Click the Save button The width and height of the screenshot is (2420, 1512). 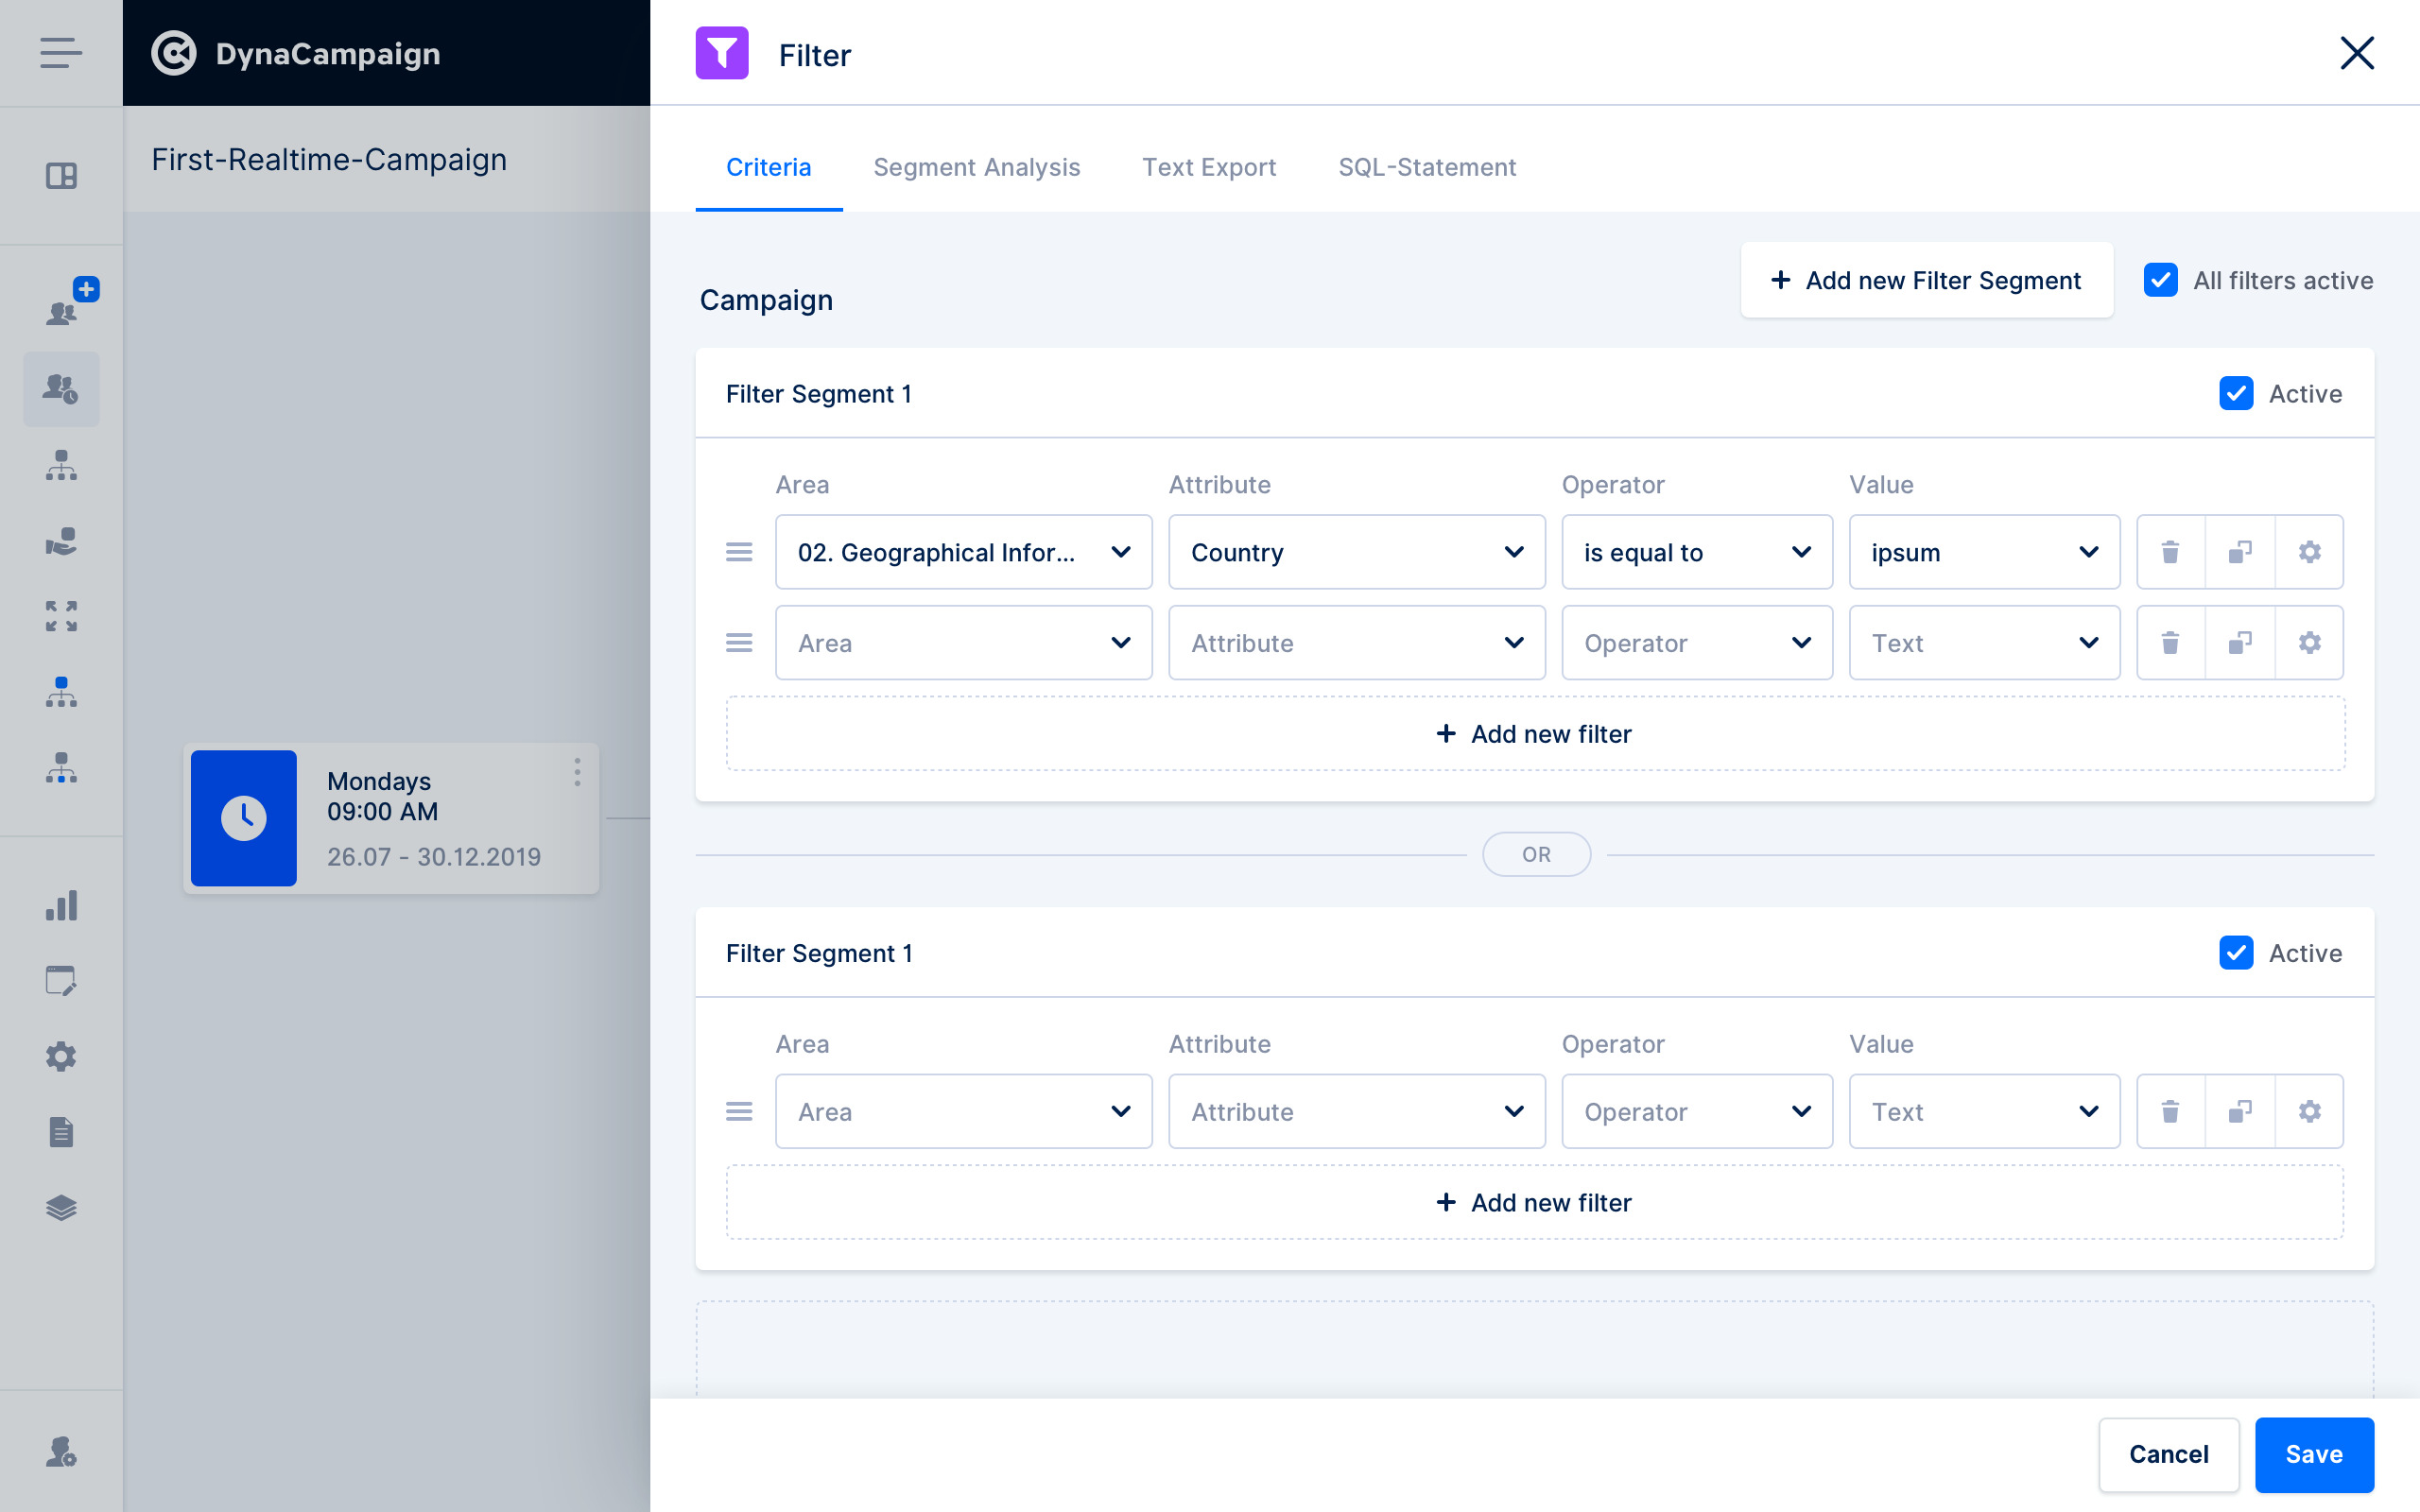tap(2313, 1454)
